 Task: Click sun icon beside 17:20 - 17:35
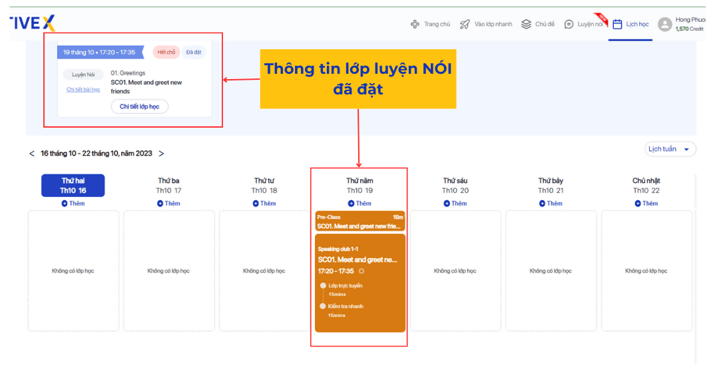pyautogui.click(x=361, y=271)
